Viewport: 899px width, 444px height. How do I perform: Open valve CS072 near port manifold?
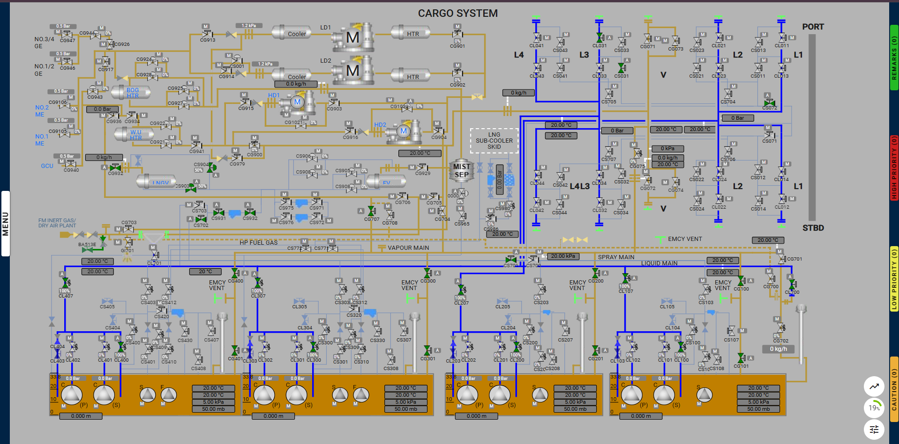pos(769,103)
